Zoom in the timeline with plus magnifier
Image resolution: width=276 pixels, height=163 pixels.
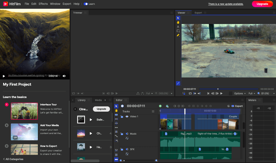tap(156, 161)
